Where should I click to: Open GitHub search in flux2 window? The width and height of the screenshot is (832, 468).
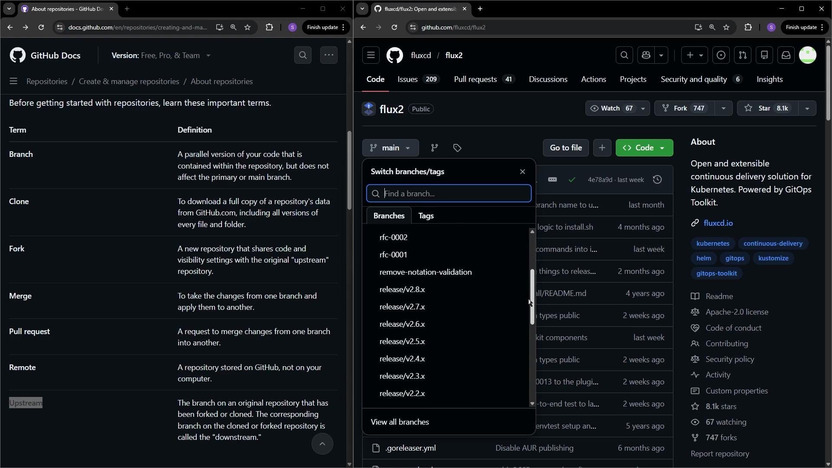[x=624, y=55]
